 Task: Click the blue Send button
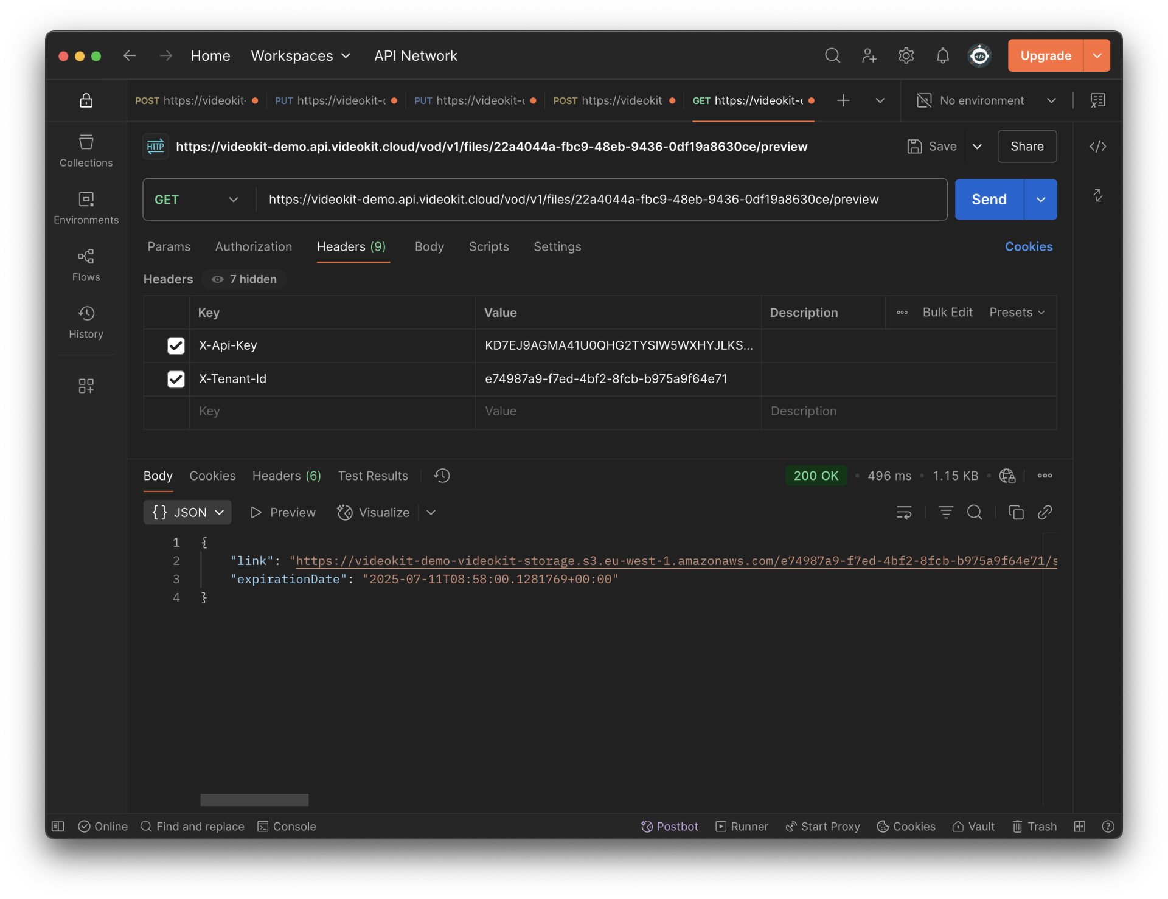pos(989,200)
